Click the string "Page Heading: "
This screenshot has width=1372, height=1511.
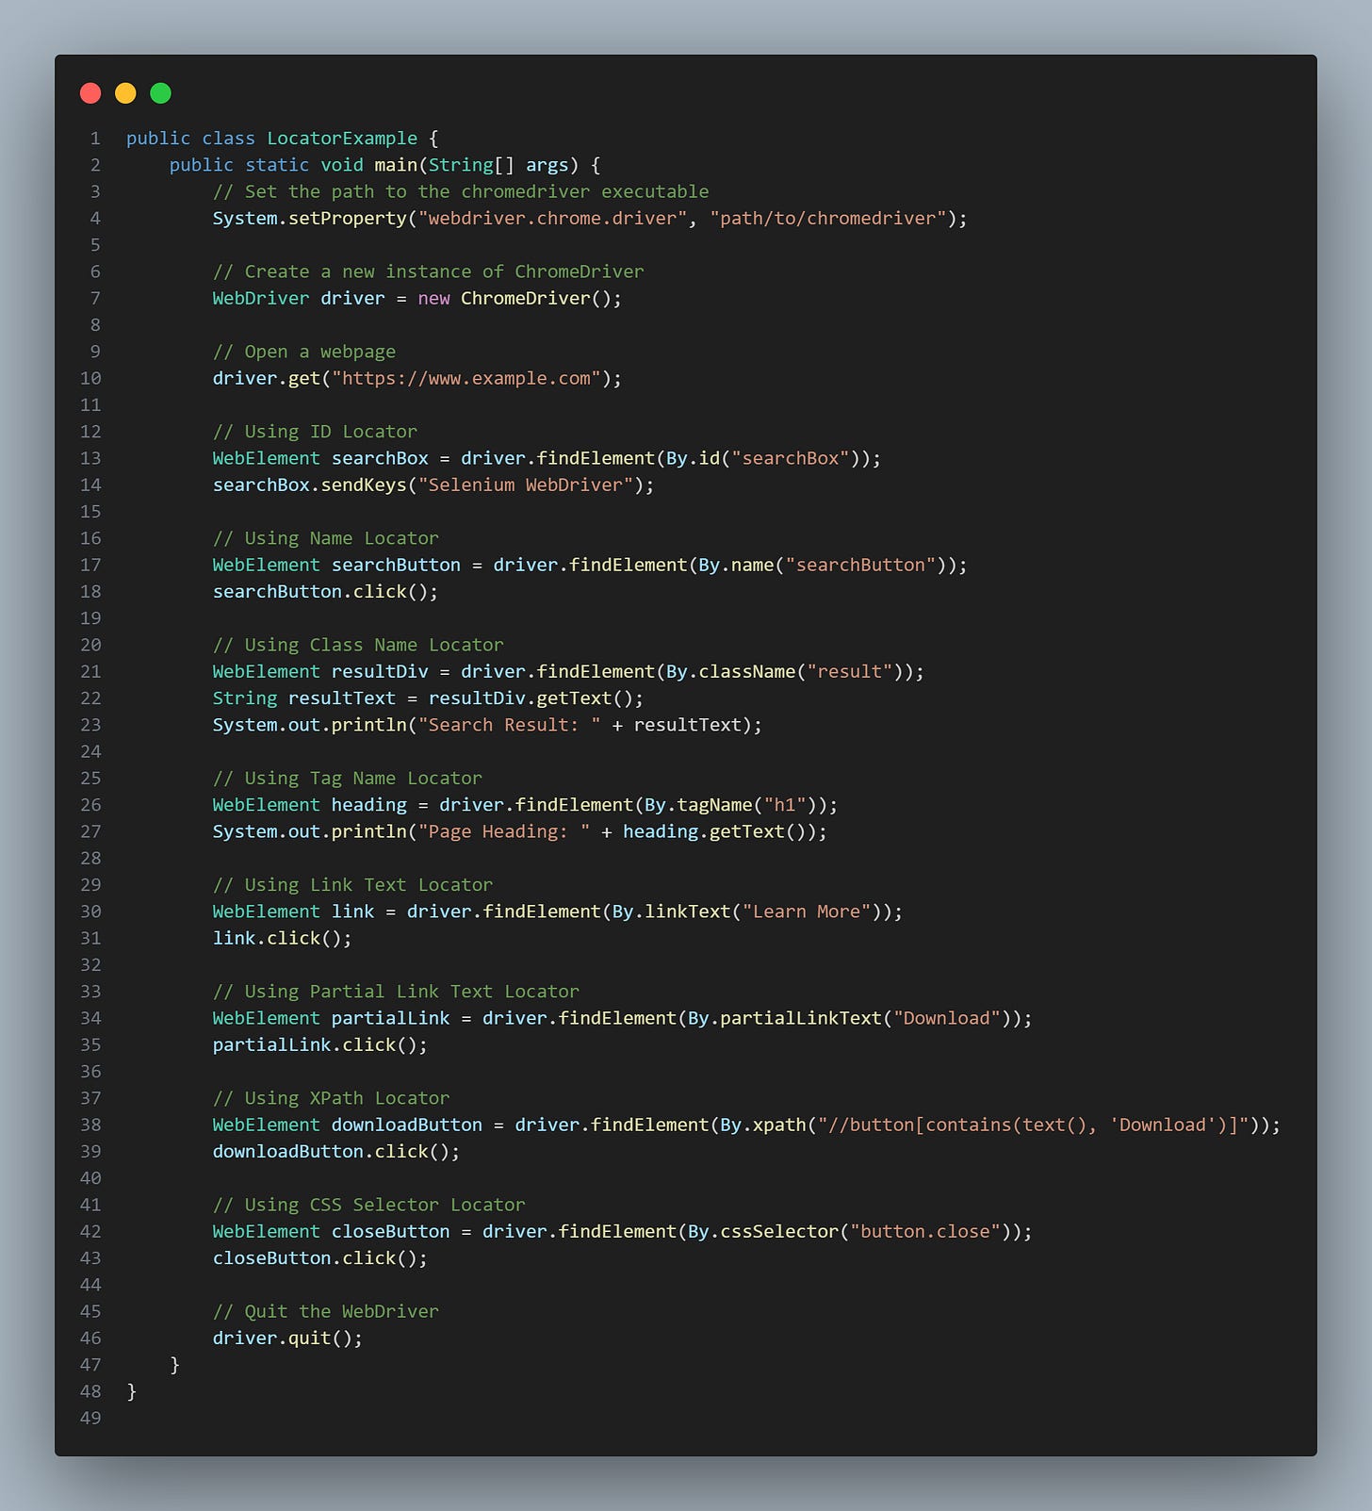(504, 831)
